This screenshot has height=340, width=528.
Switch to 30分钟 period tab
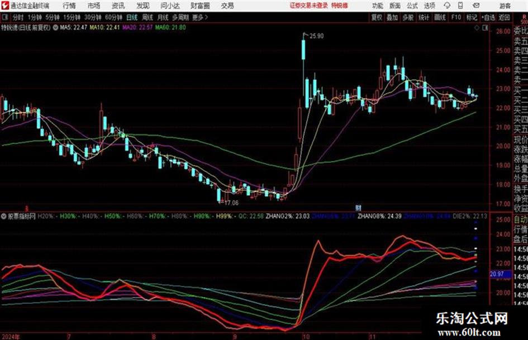click(93, 17)
